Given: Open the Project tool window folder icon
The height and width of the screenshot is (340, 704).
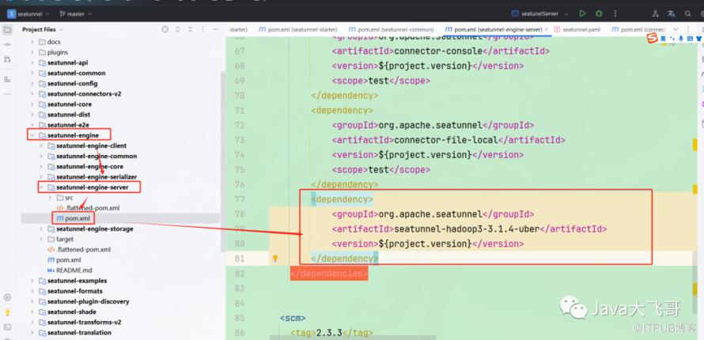Looking at the screenshot, I should 8,29.
